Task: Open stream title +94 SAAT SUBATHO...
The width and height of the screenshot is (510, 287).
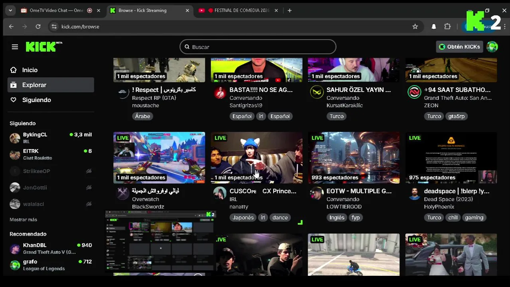Action: (457, 90)
